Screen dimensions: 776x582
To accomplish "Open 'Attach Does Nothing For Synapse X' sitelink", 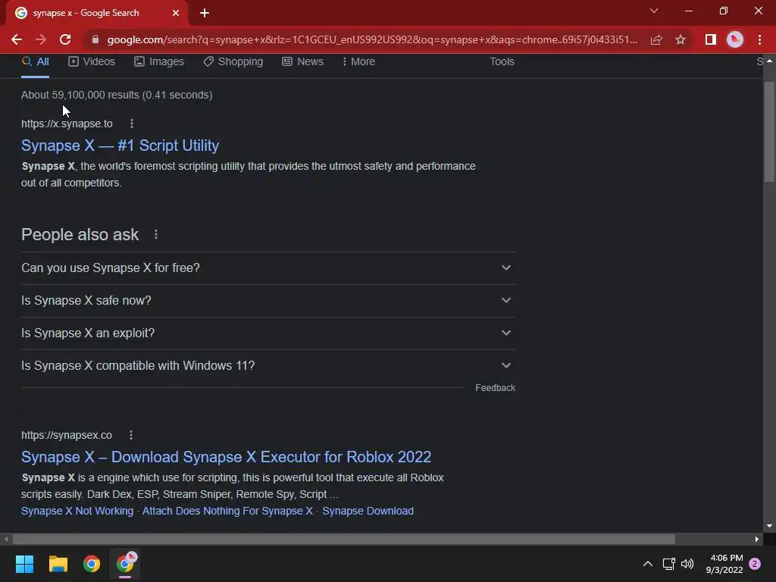I will point(227,511).
